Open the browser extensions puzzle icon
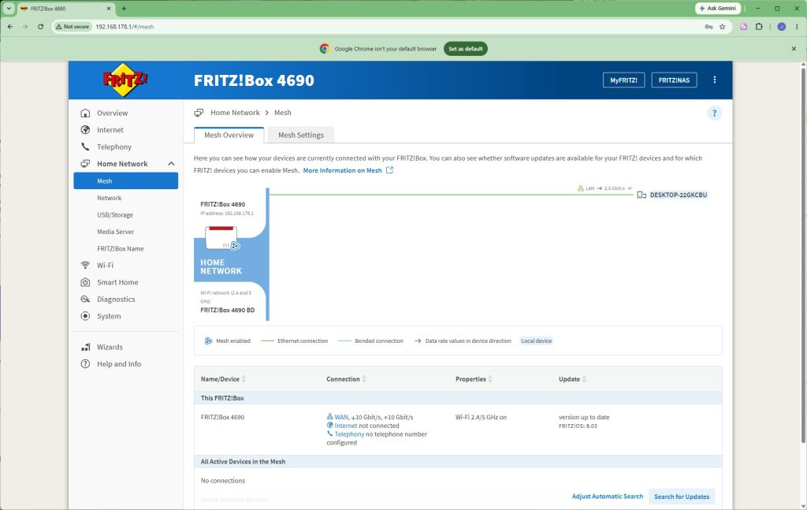 [x=759, y=27]
